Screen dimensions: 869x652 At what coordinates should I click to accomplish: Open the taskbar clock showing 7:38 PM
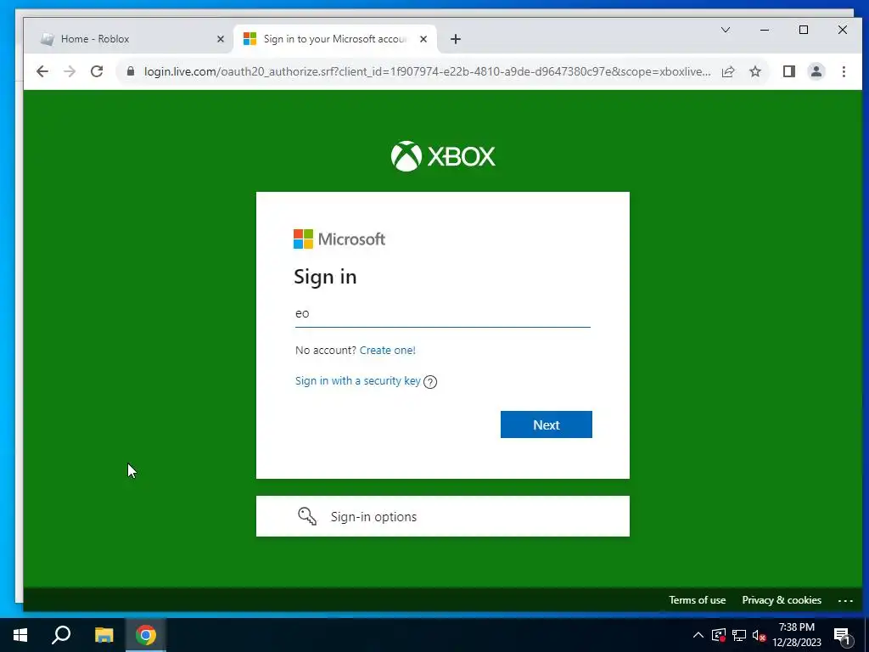coord(796,635)
